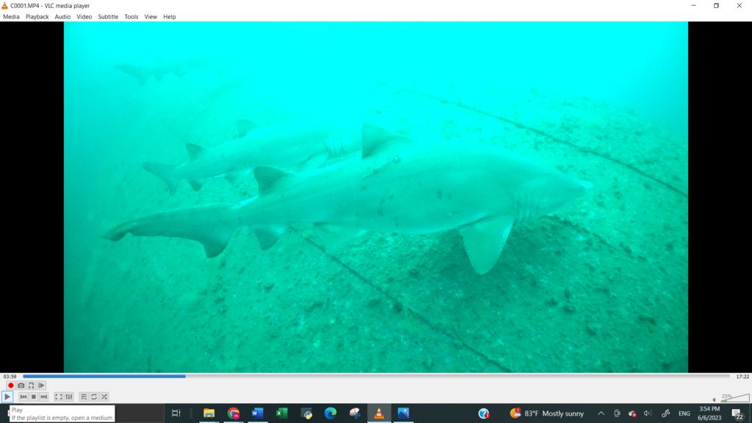Take a snapshot with the camera icon
The image size is (752, 423).
[21, 386]
